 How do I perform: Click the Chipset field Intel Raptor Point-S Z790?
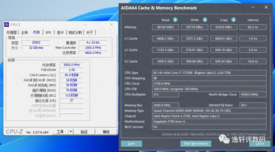[209, 116]
